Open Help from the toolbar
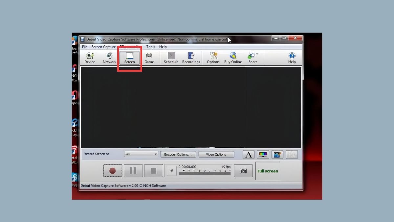Viewport: 394px width, 222px height. pos(292,58)
